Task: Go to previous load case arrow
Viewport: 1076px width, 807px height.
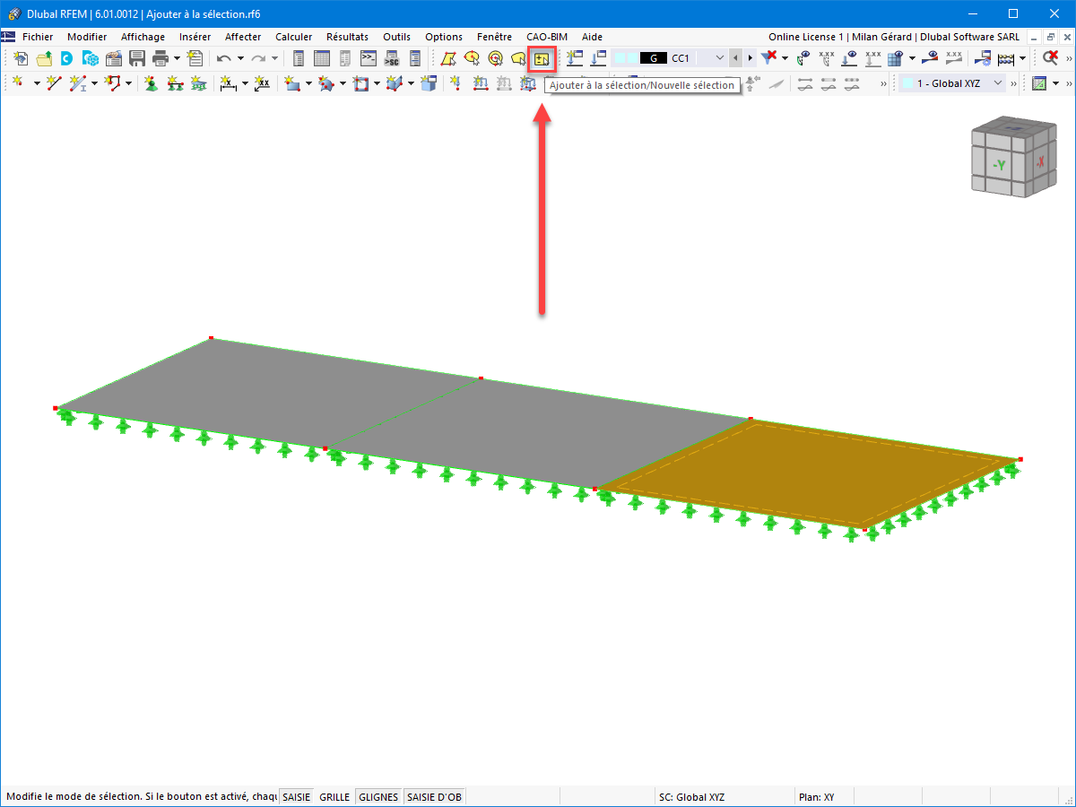Action: tap(735, 58)
